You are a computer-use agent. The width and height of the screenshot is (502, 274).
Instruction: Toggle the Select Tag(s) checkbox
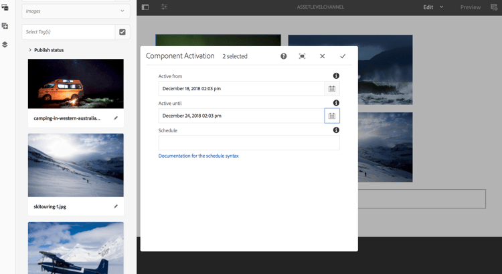122,31
